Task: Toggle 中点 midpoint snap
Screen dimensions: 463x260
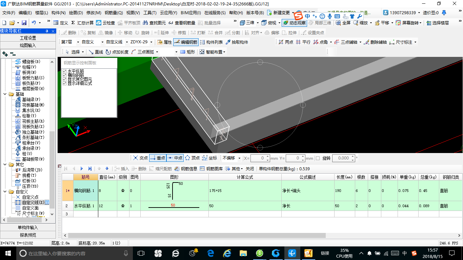Action: tap(175, 158)
